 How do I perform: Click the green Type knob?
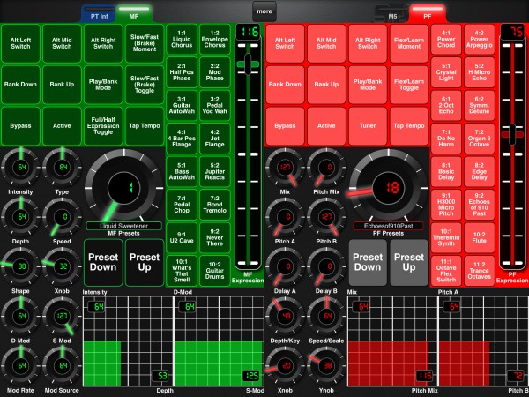point(62,167)
